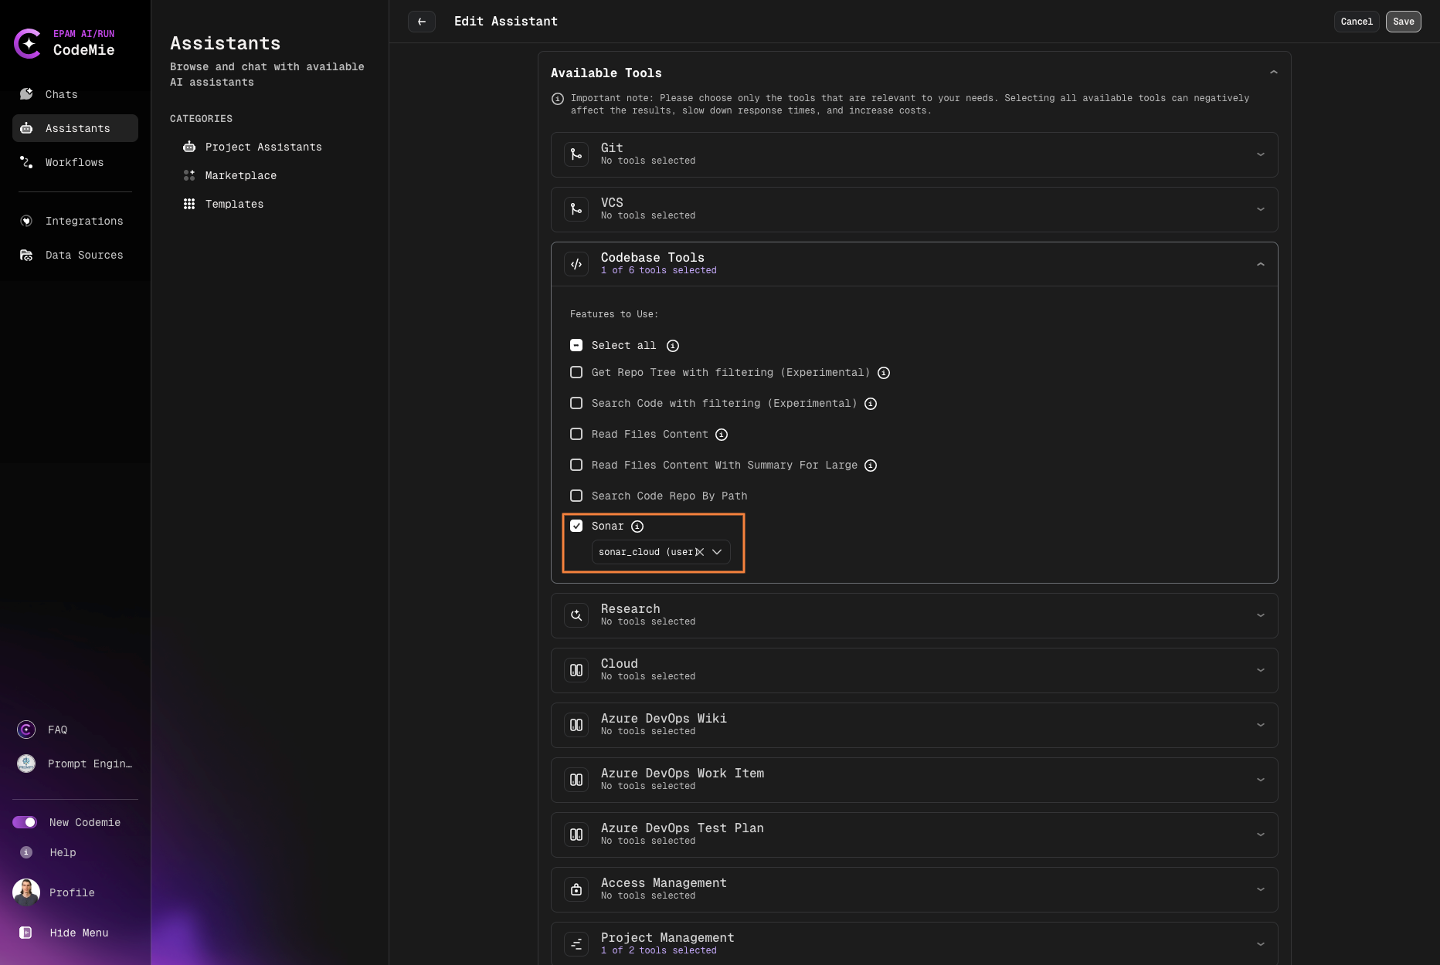This screenshot has height=965, width=1440.
Task: Switch off the New Codemie toggle
Action: 25,822
